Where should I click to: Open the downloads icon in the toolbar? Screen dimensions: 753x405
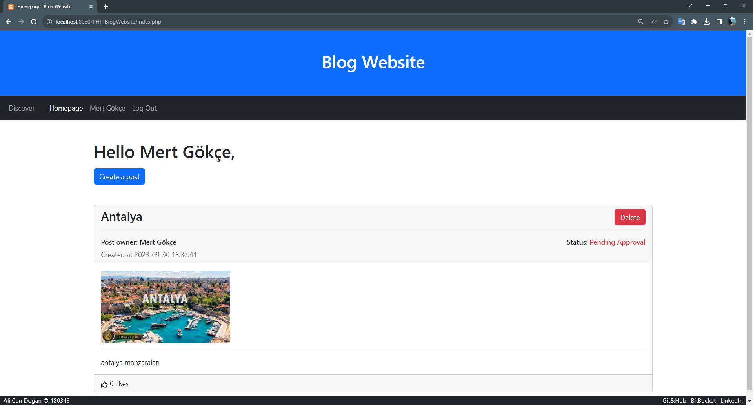pyautogui.click(x=707, y=22)
